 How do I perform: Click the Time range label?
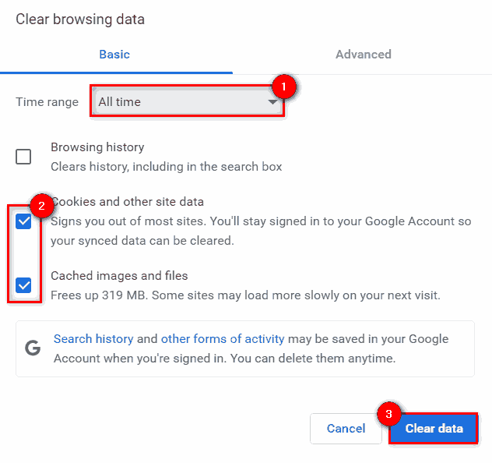pos(47,102)
